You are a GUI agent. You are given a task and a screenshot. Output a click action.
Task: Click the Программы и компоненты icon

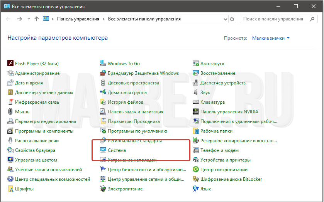click(x=10, y=131)
